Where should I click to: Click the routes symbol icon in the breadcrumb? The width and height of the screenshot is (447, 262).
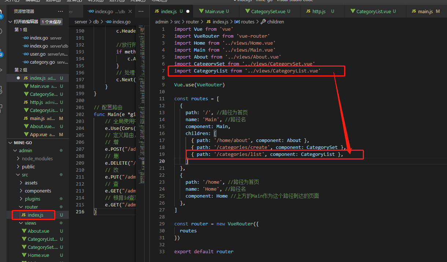point(237,22)
